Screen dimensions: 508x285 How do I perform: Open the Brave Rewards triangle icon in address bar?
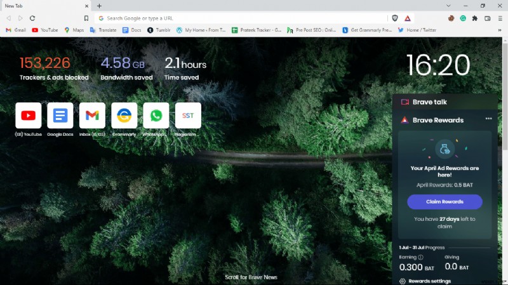coord(408,18)
